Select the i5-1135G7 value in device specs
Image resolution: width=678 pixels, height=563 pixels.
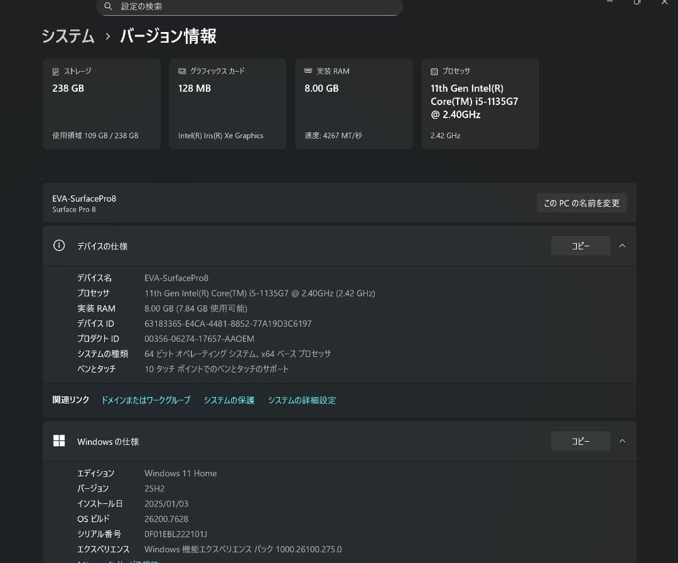[260, 293]
